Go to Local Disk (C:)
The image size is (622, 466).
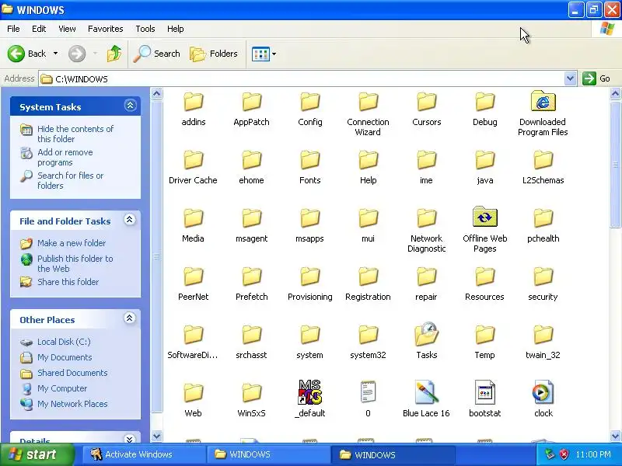[x=64, y=342]
